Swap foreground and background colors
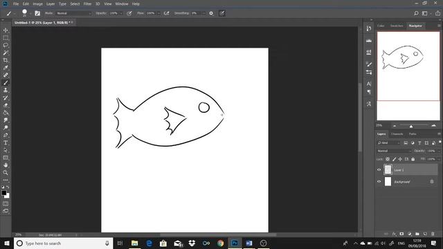The height and width of the screenshot is (249, 443). tap(8, 187)
